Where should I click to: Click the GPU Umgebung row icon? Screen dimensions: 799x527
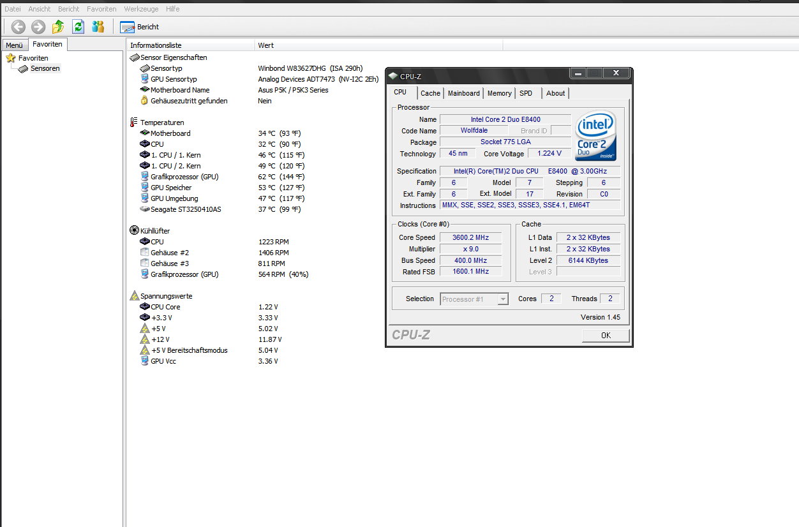(145, 198)
